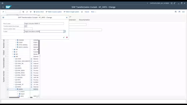The height and width of the screenshot is (105, 187).
Task: Open the System monitor vertical tab
Action: pyautogui.click(x=4, y=76)
